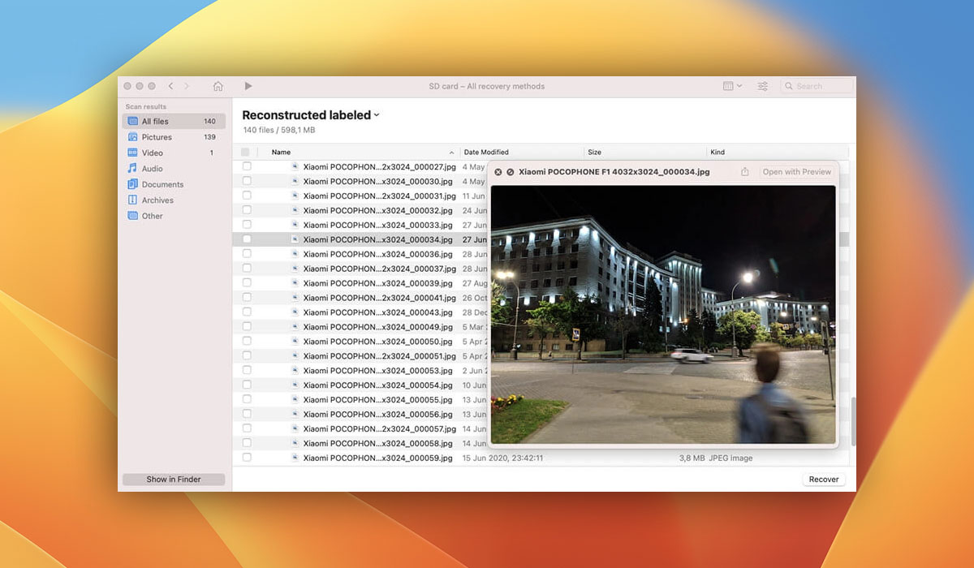Select Documents category in sidebar
974x568 pixels.
pyautogui.click(x=174, y=184)
